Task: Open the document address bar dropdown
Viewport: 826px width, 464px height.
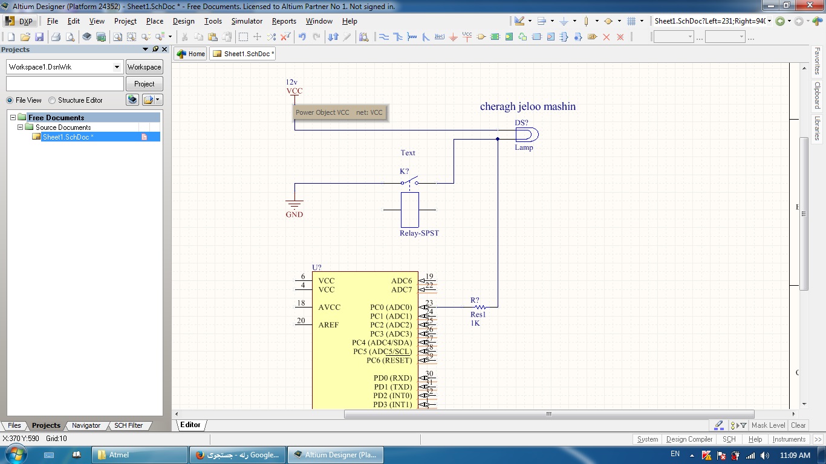Action: point(769,21)
